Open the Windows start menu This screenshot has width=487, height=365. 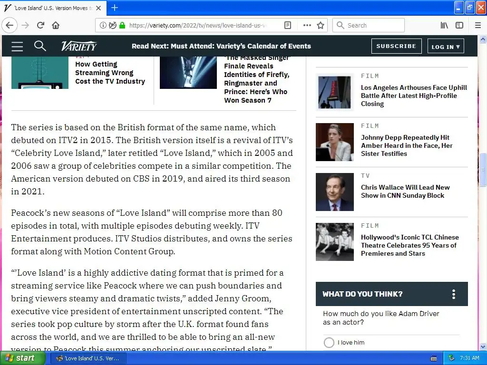tap(22, 358)
